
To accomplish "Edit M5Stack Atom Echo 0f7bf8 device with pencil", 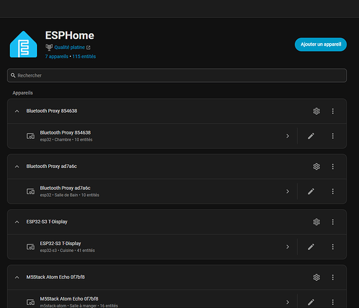I will (x=311, y=302).
